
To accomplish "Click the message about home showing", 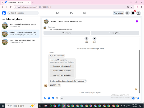I will [x=67, y=81].
